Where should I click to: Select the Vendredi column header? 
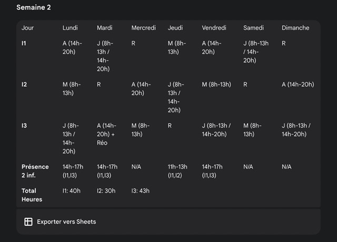tap(214, 28)
